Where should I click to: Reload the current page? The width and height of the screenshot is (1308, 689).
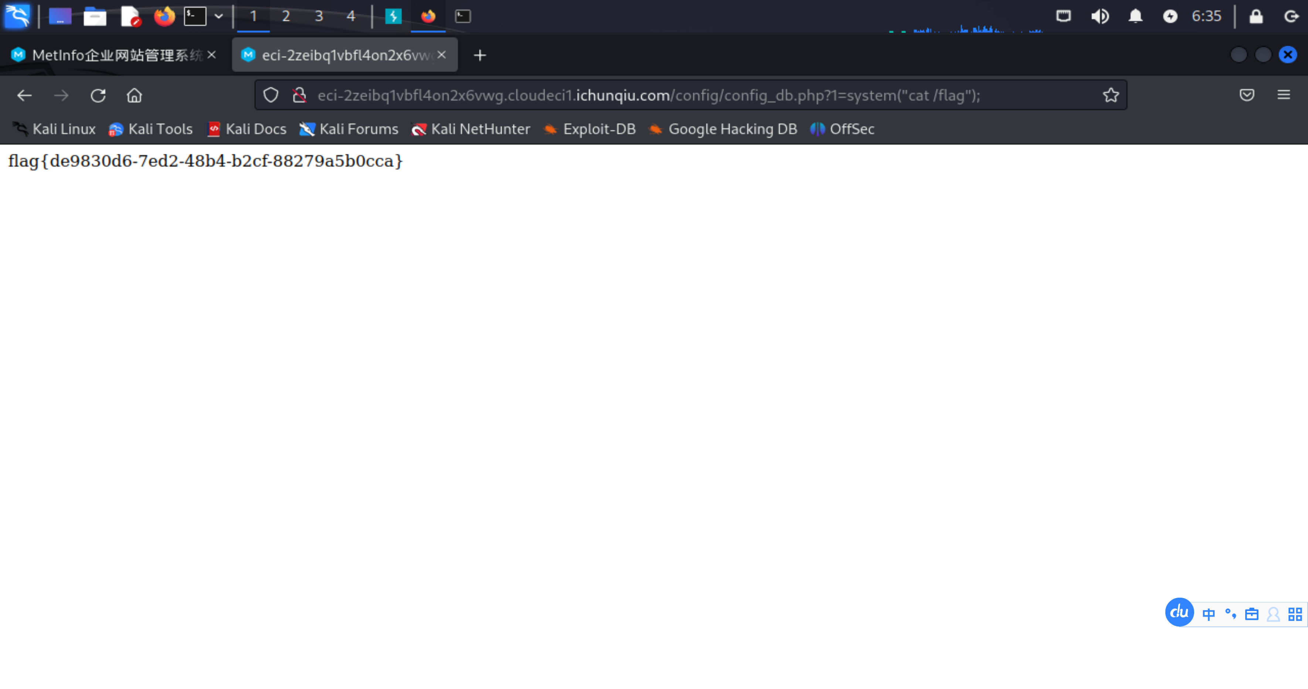tap(98, 95)
